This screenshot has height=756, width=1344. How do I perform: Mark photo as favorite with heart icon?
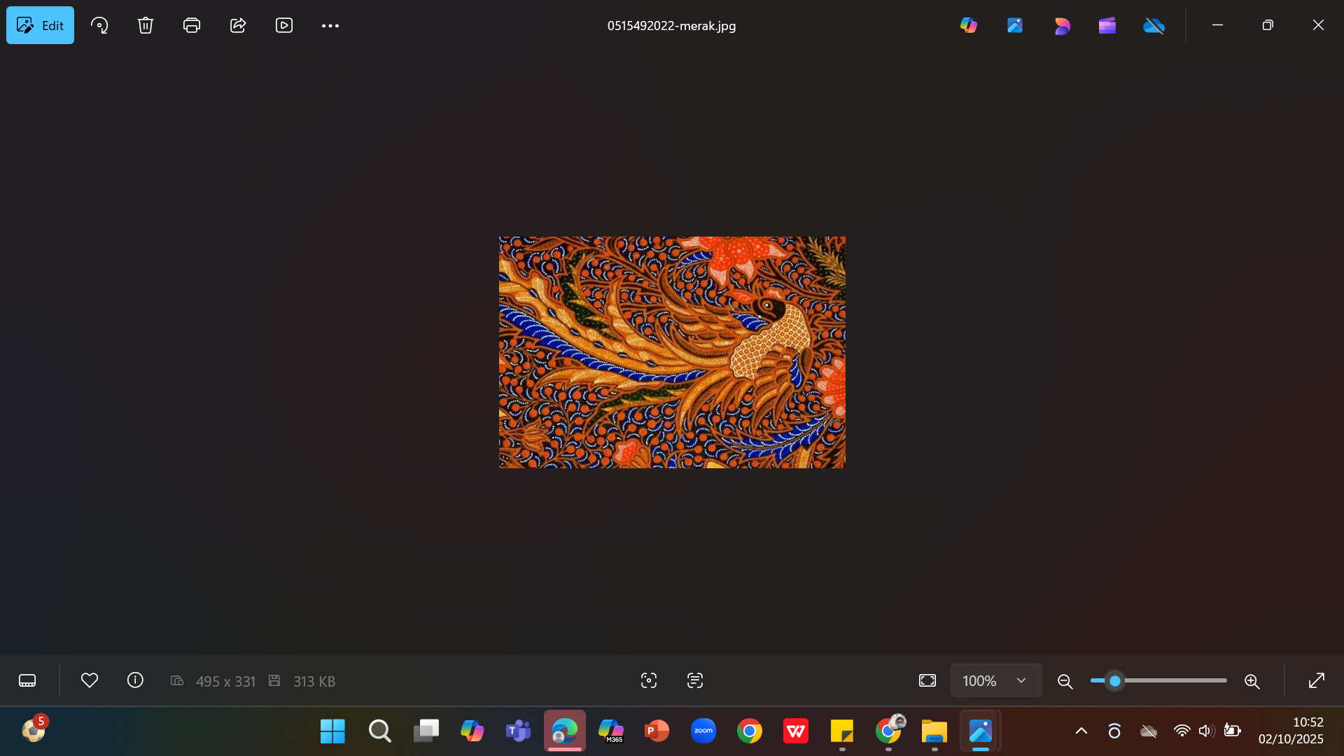[x=90, y=680]
